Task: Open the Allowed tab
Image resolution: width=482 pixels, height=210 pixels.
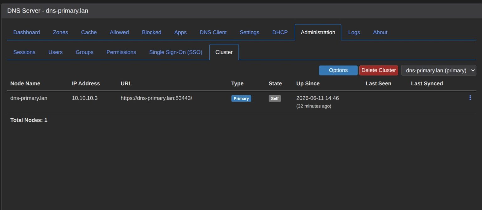Action: tap(119, 32)
